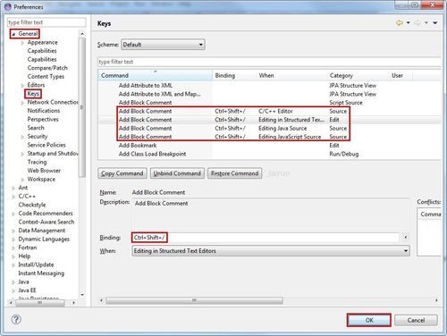Click the binding field insert arrow button
Screen dimensions: 447x336
[405, 238]
